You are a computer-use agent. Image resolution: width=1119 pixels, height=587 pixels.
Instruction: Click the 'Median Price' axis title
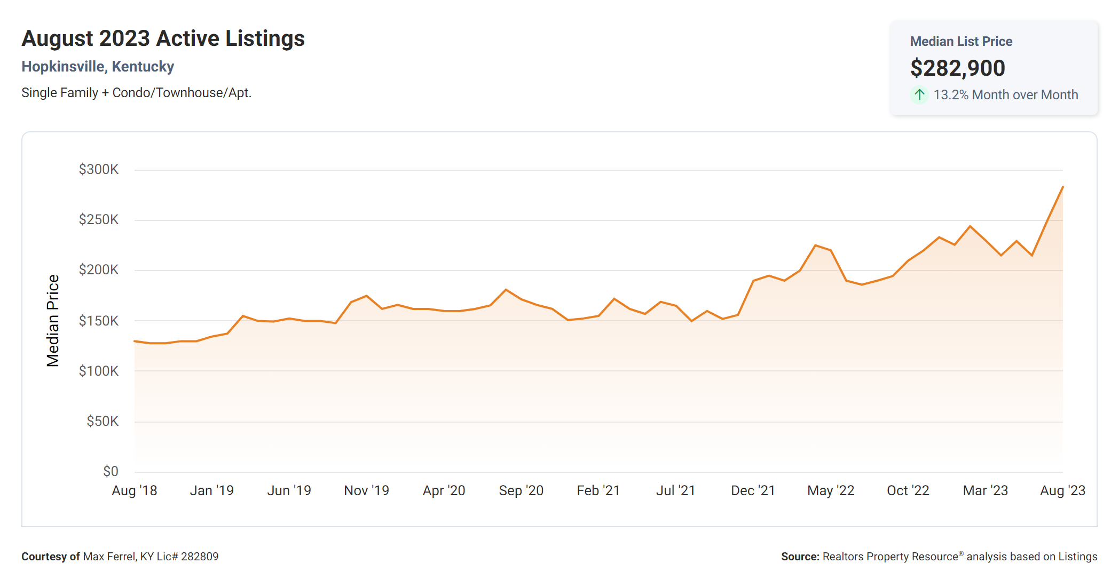coord(52,321)
